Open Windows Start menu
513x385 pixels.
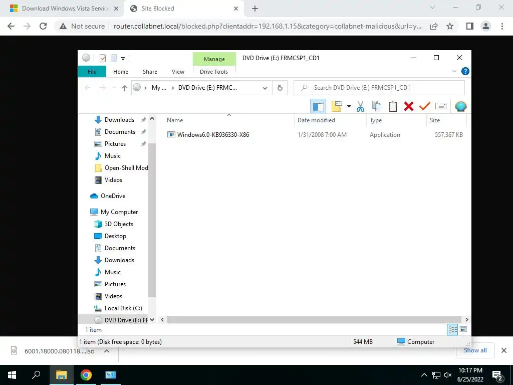pyautogui.click(x=12, y=375)
